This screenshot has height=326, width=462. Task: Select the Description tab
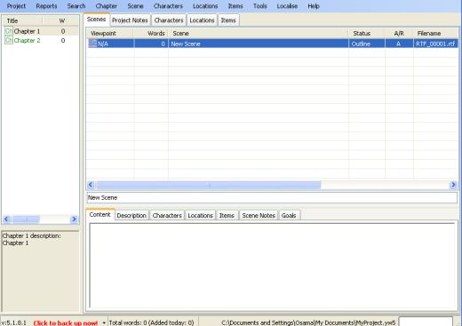pyautogui.click(x=131, y=216)
